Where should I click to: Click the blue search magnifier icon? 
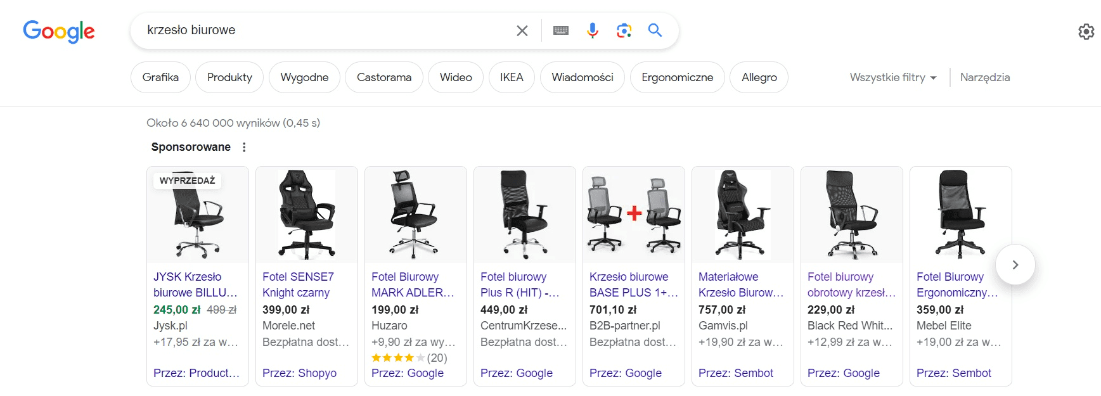[655, 30]
